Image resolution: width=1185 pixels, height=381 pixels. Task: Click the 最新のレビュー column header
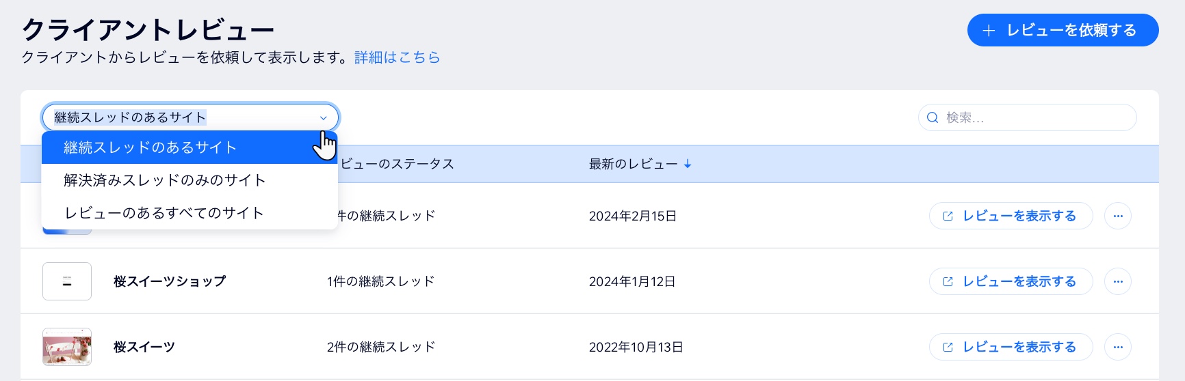point(634,164)
